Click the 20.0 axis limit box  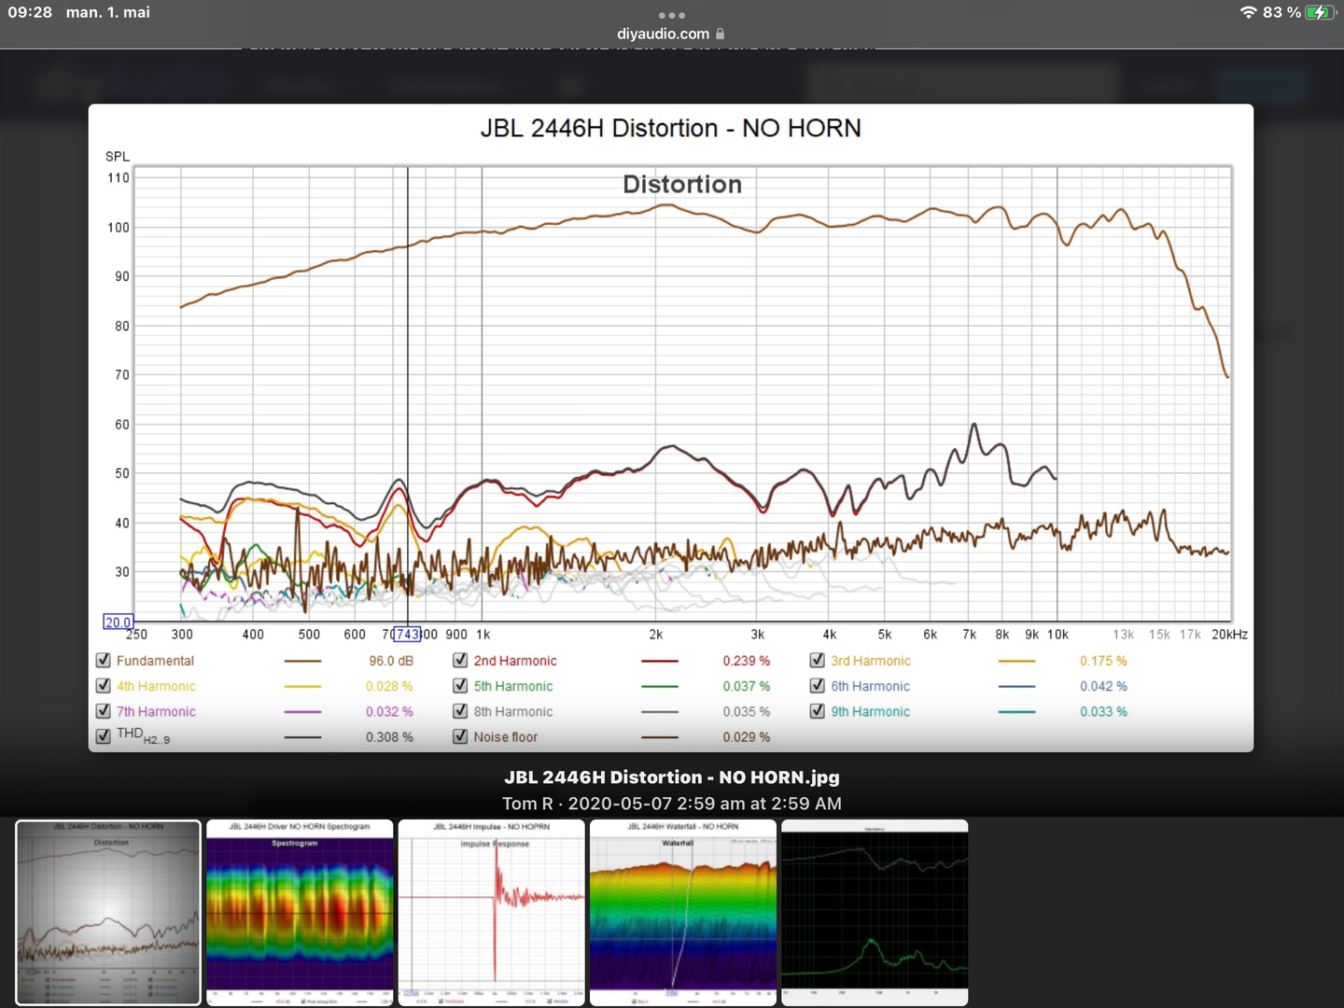coord(119,623)
